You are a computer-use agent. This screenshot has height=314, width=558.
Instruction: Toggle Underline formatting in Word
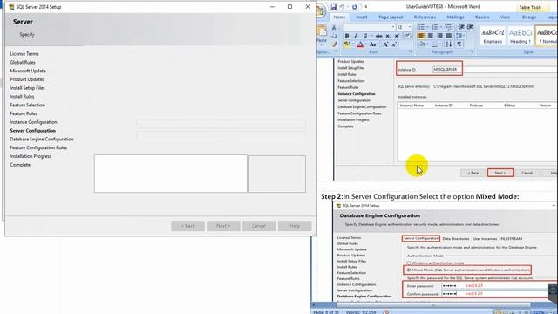point(364,36)
